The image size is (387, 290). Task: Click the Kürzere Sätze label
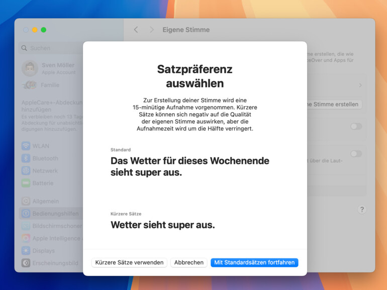126,214
